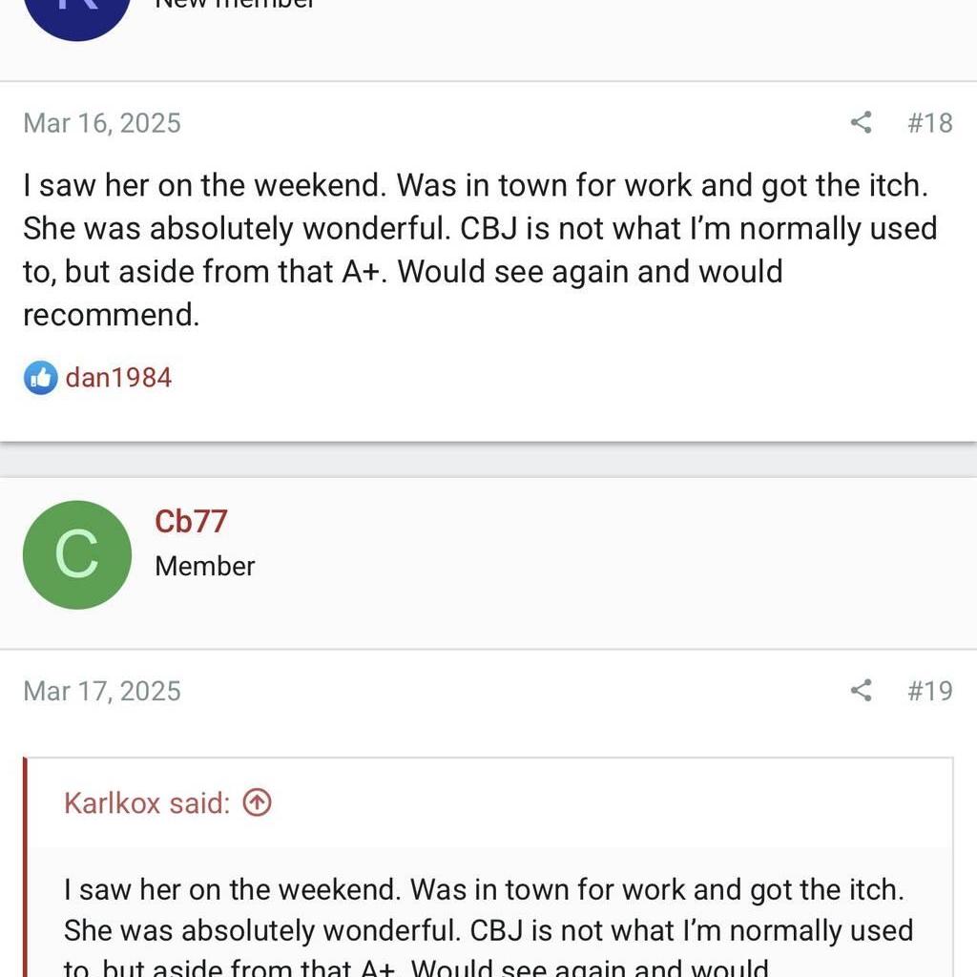Click the partially visible blue avatar at top
The height and width of the screenshot is (977, 977).
(76, 14)
